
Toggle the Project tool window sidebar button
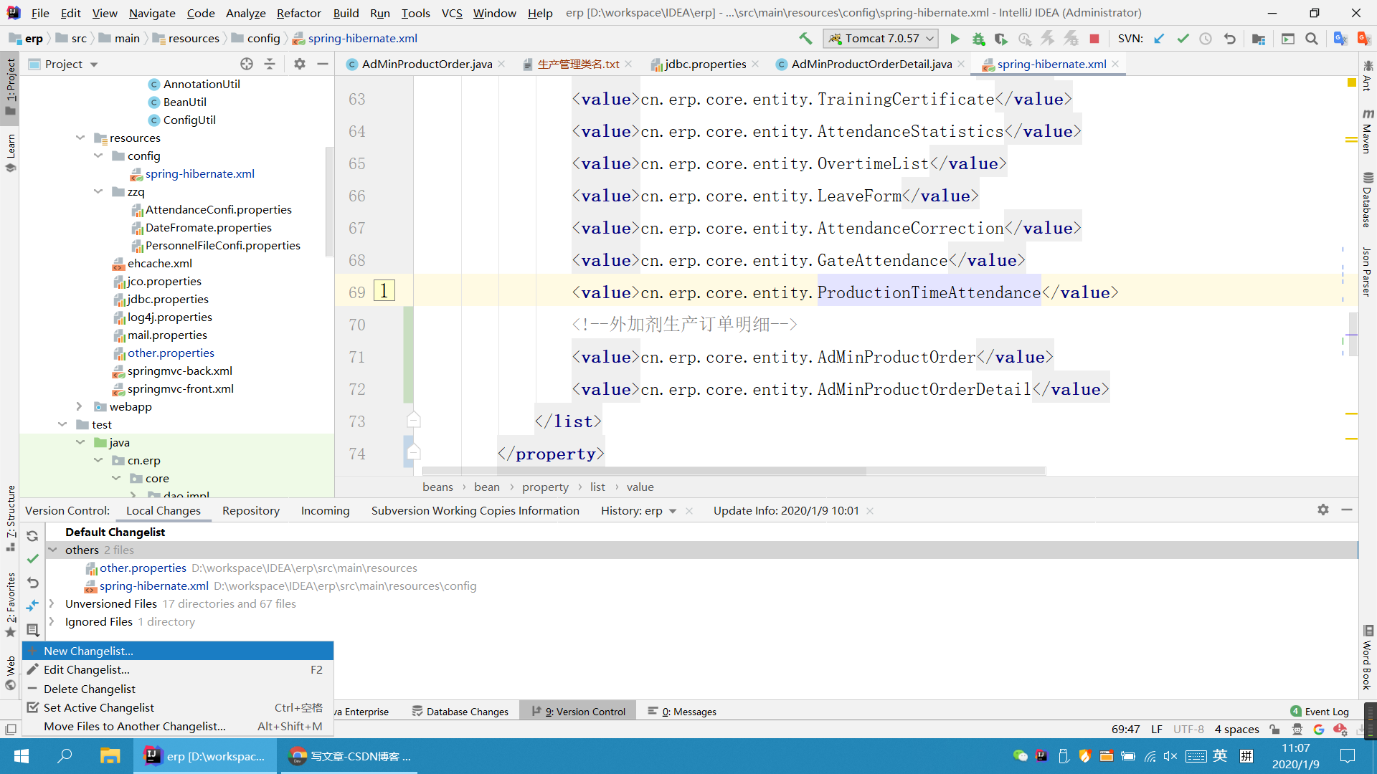tap(10, 86)
